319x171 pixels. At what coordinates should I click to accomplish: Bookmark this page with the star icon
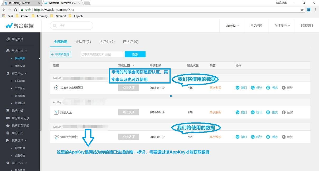[x=302, y=10]
